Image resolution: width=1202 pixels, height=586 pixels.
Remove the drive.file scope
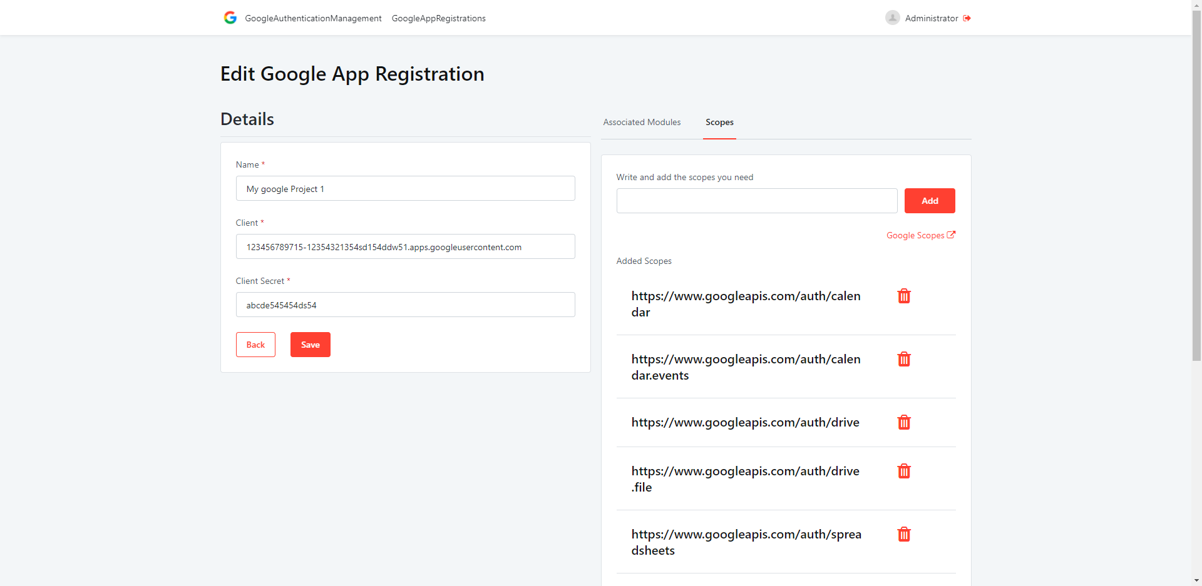tap(904, 471)
